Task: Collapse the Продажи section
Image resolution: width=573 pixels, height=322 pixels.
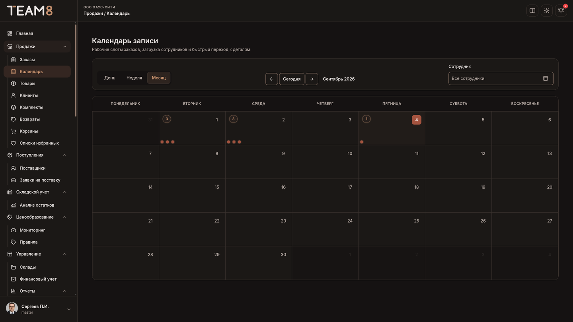Action: (x=37, y=47)
